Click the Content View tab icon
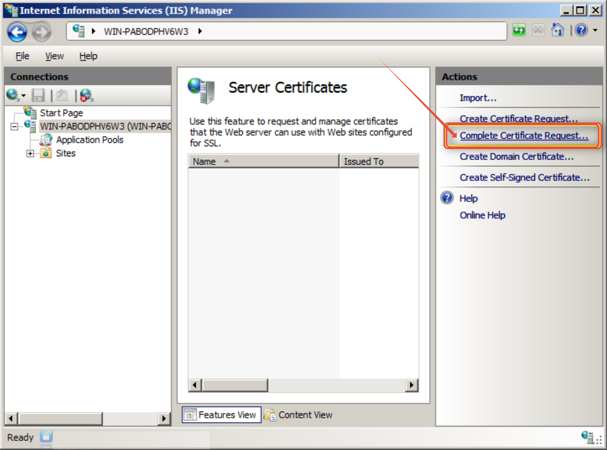 (270, 415)
